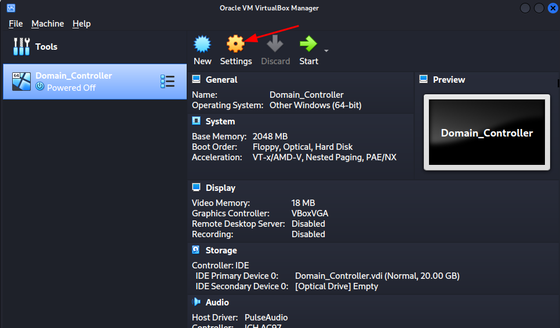The width and height of the screenshot is (560, 328).
Task: Click the Recording 'Disabled' value
Action: (308, 234)
